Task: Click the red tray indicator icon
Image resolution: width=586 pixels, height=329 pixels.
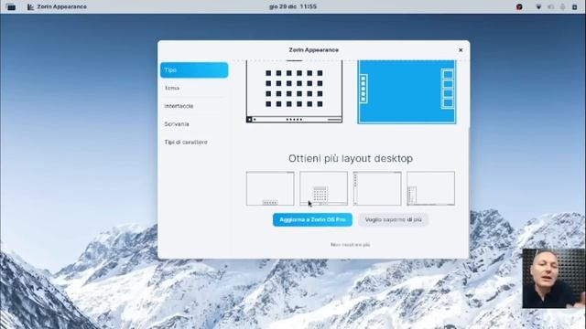Action: (x=519, y=6)
